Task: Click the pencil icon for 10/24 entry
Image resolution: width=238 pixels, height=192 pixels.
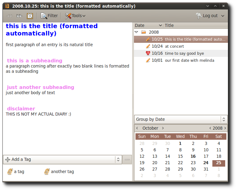Action: pyautogui.click(x=148, y=46)
